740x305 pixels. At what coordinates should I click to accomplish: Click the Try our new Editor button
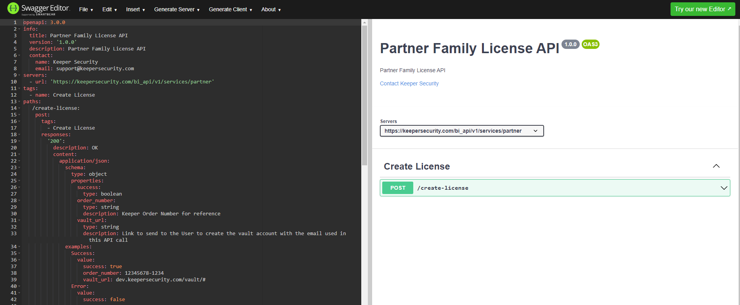(702, 9)
